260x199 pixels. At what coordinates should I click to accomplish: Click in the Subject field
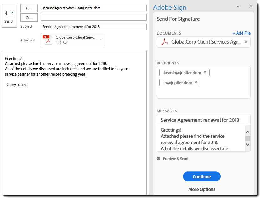coord(94,27)
